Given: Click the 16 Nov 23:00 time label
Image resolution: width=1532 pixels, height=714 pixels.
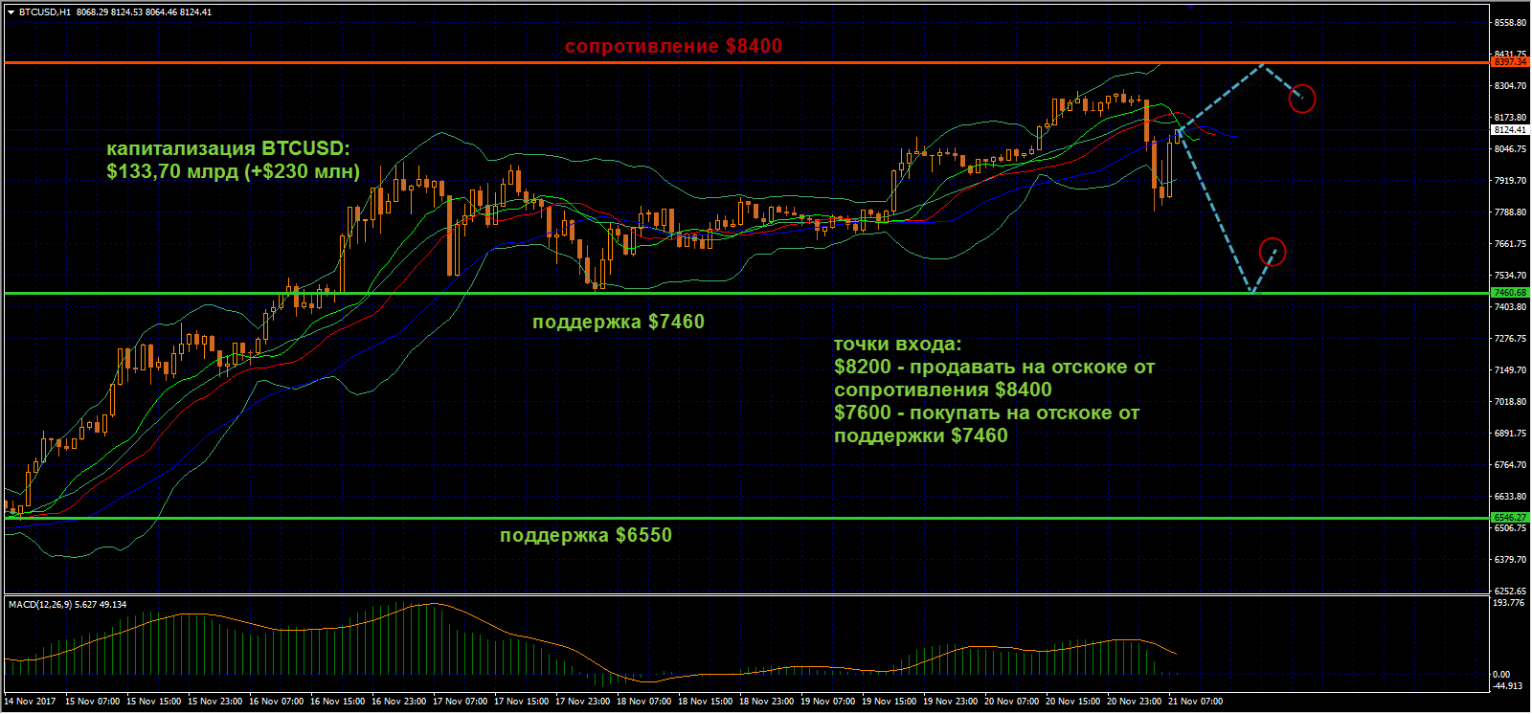Looking at the screenshot, I should click(398, 702).
